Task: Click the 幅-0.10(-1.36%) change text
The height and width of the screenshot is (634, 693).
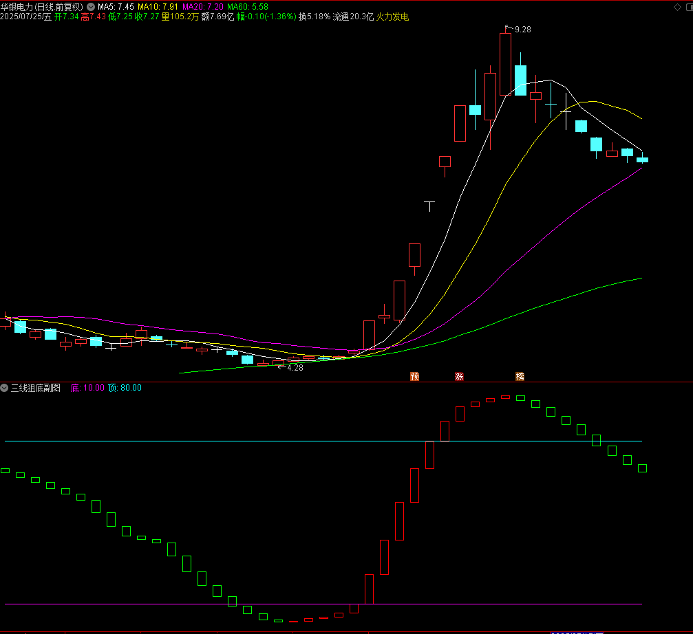Action: point(266,17)
